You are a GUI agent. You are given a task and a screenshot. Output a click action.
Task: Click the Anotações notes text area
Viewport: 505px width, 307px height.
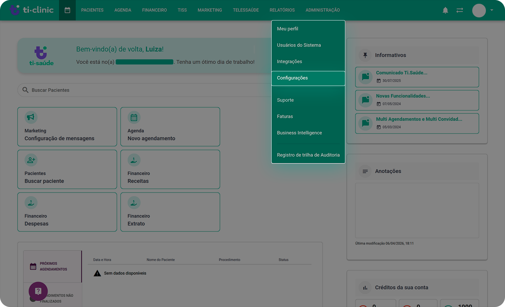click(x=417, y=210)
